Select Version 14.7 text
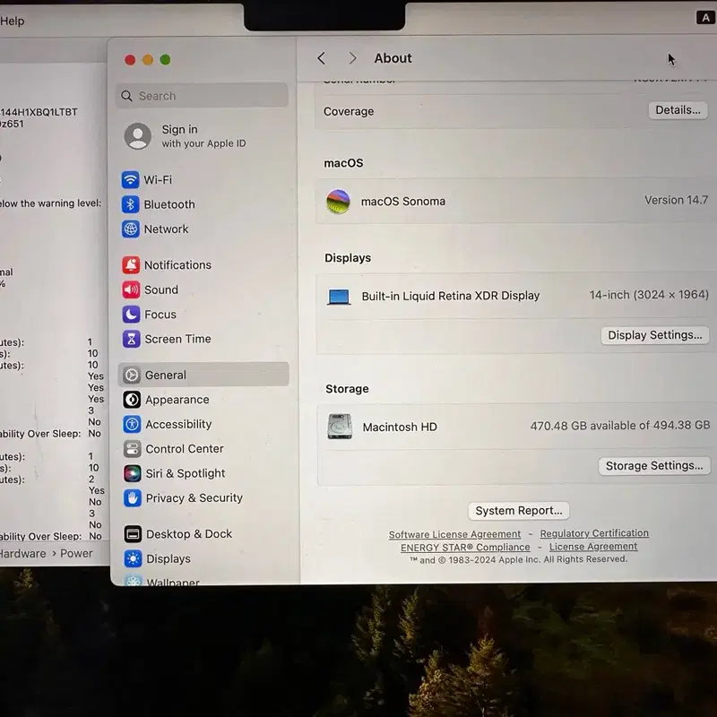 point(676,200)
